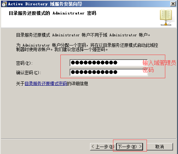Select the heading 目录服务还原模式的 Administrator 密码
The image size is (178, 154).
coord(53,13)
